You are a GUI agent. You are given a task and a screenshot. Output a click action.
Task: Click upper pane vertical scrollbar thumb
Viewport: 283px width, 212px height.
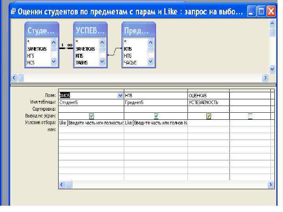click(x=272, y=32)
